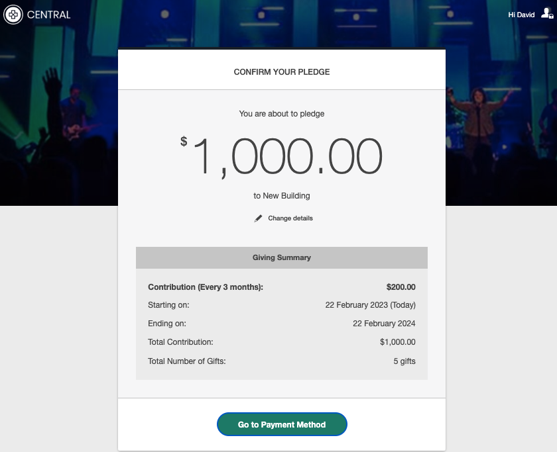Click the Contribution (Every 3 months) label
This screenshot has height=452, width=557.
206,287
